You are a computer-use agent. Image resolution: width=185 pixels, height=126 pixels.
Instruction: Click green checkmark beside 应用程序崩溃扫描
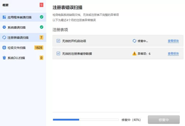click(x=41, y=17)
